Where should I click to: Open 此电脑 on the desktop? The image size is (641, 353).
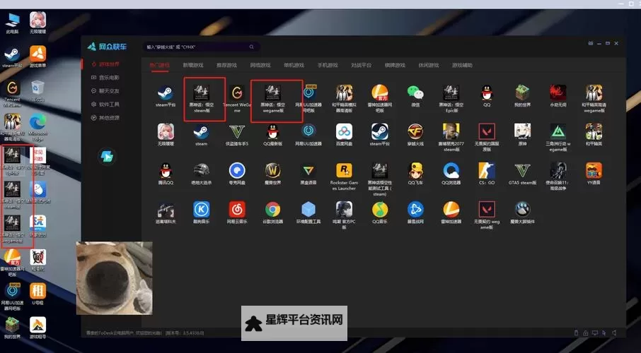coord(12,23)
